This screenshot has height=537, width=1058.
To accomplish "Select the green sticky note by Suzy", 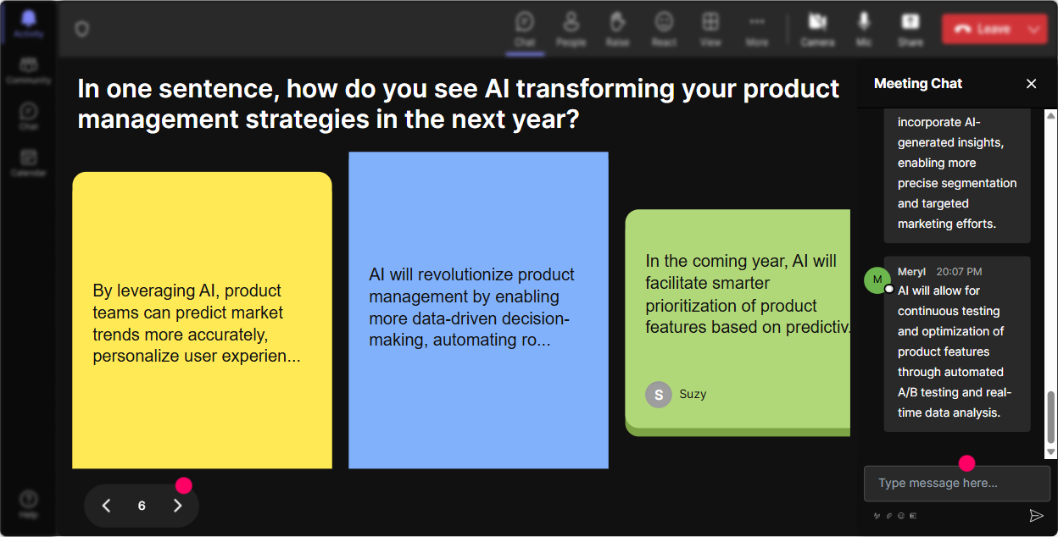I will 738,322.
